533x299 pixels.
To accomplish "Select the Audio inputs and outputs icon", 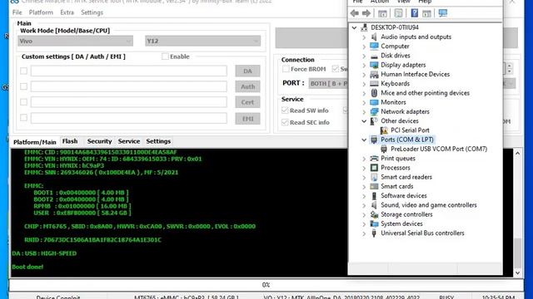I will coord(374,37).
